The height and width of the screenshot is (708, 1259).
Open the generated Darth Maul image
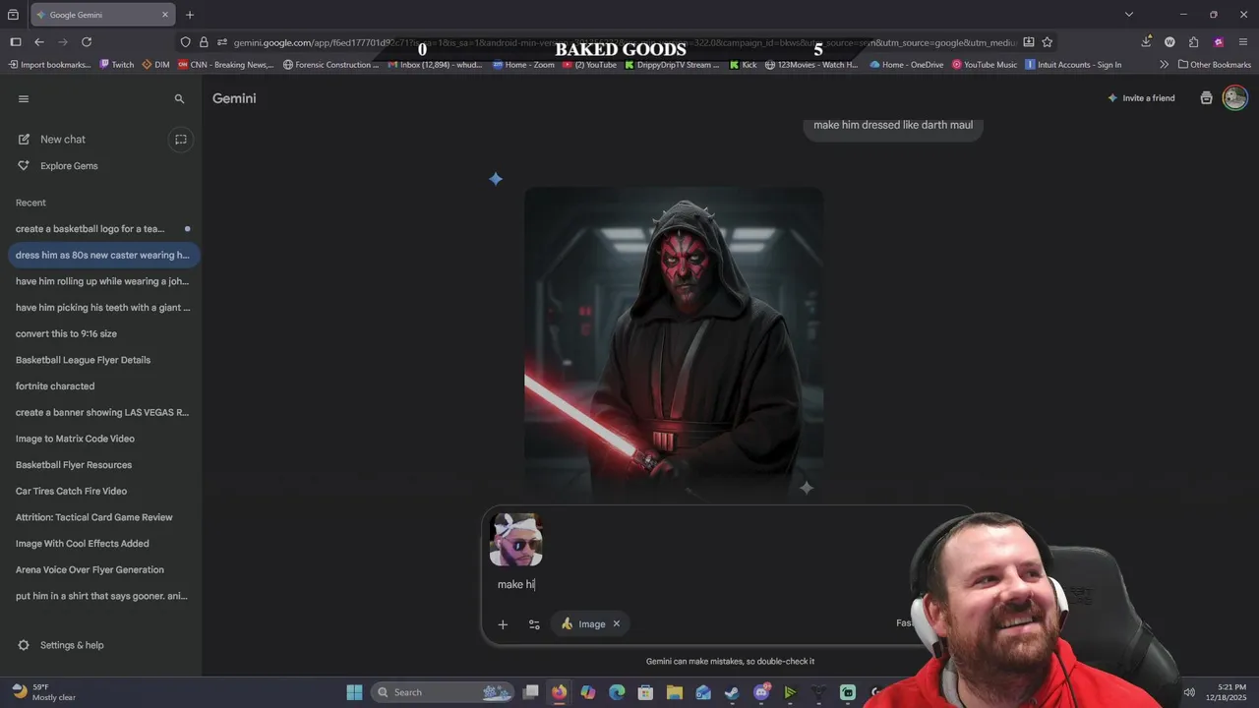click(674, 342)
